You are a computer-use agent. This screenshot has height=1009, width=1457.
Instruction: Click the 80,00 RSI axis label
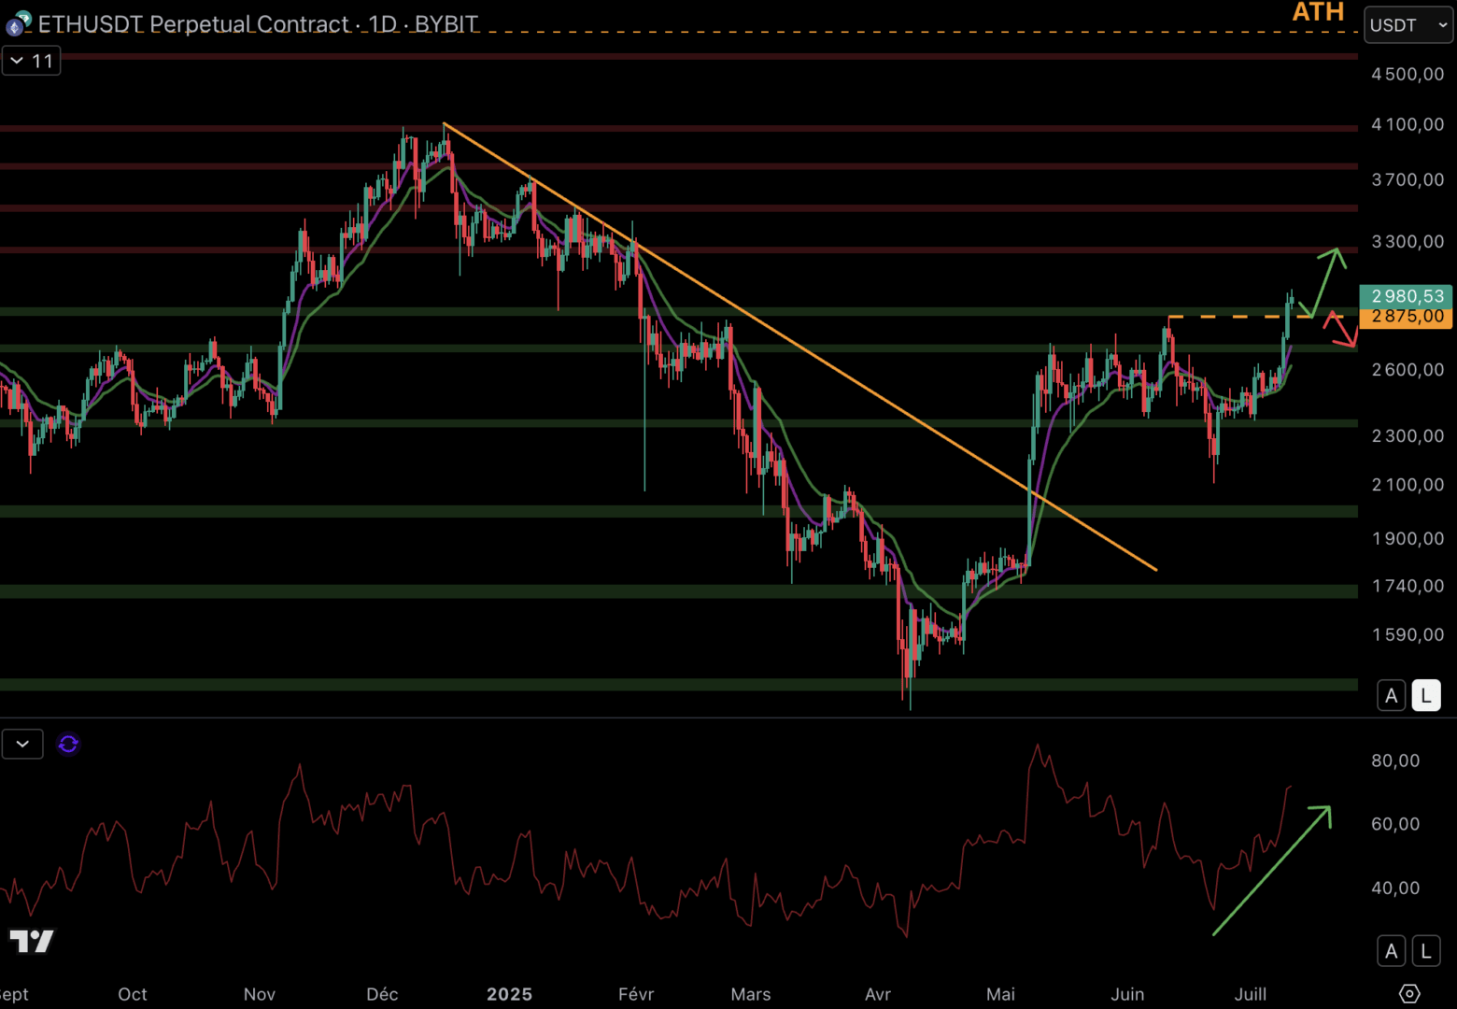tap(1395, 760)
